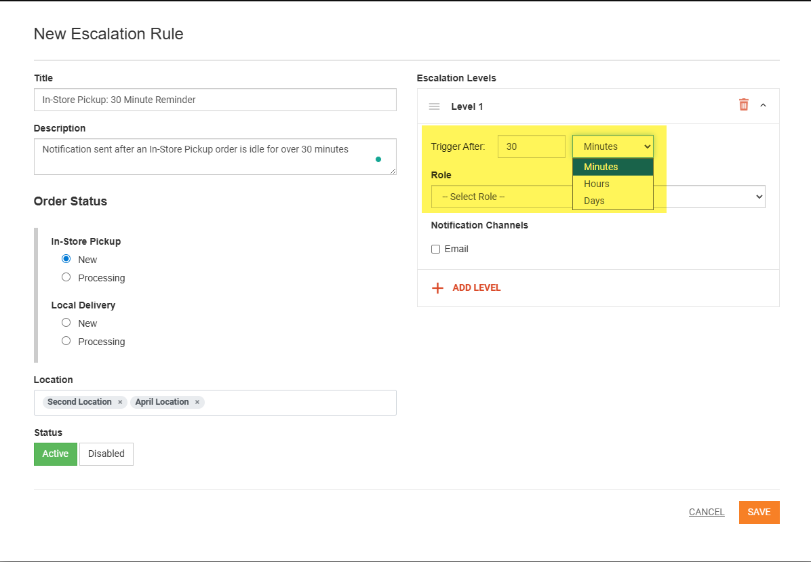Choose Minutes in the unit list
This screenshot has height=562, width=811.
coord(613,167)
